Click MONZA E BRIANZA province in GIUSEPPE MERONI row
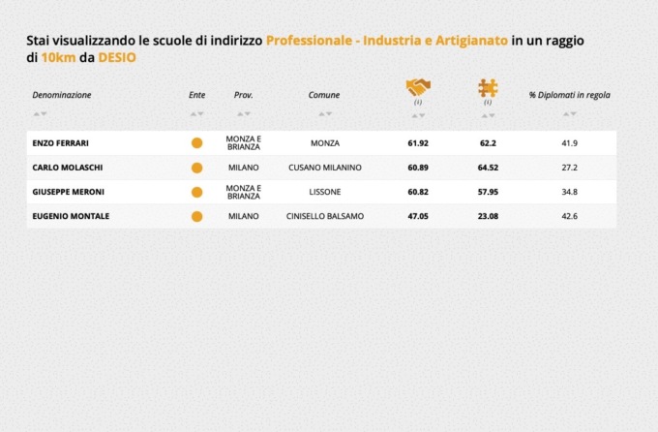The width and height of the screenshot is (658, 432). [x=244, y=192]
